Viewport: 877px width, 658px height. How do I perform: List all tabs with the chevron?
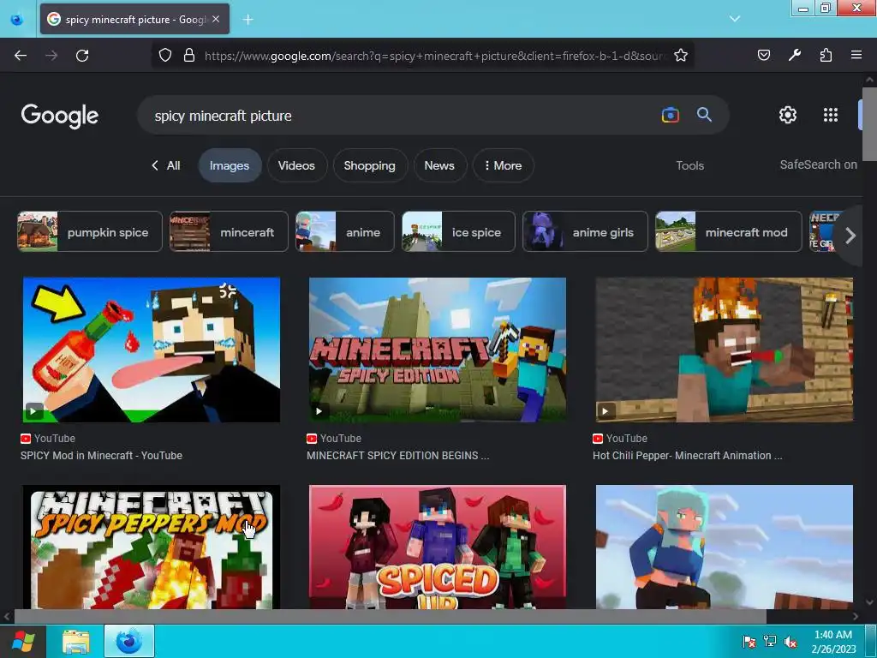[735, 19]
